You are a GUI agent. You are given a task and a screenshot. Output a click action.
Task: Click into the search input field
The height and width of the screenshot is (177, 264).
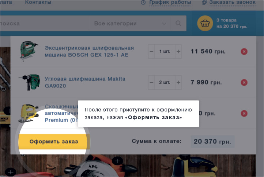pyautogui.click(x=44, y=23)
